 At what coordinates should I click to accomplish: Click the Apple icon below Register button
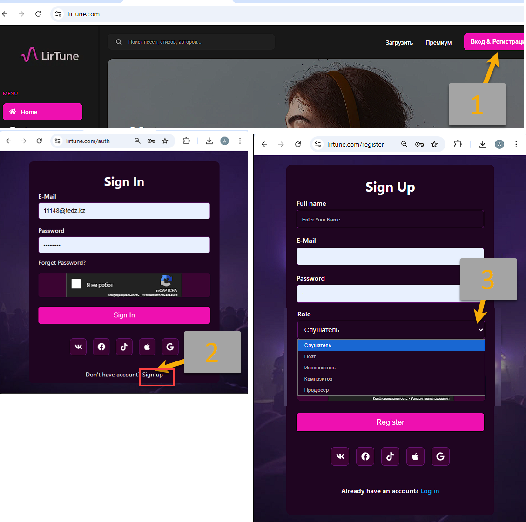[415, 456]
